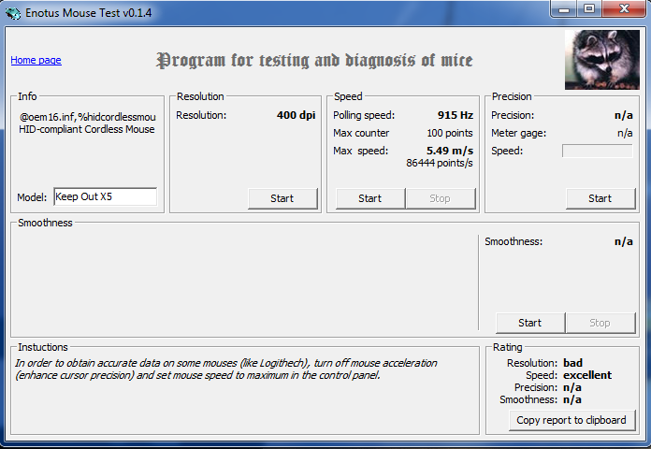Click the Enotus Mouse Test title bar icon

pyautogui.click(x=13, y=13)
